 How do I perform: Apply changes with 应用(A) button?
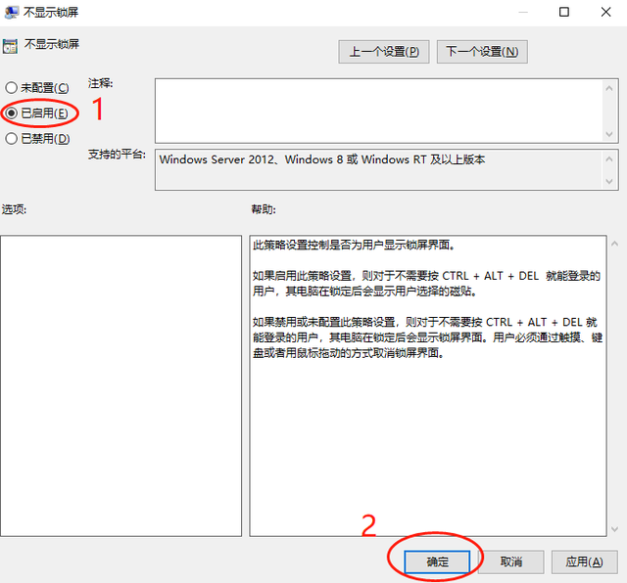(x=584, y=561)
